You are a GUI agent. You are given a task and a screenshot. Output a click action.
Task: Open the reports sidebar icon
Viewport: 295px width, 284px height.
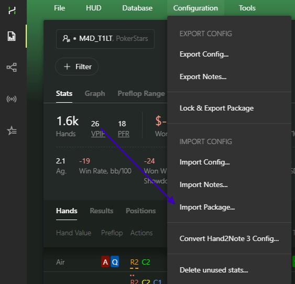[x=12, y=36]
